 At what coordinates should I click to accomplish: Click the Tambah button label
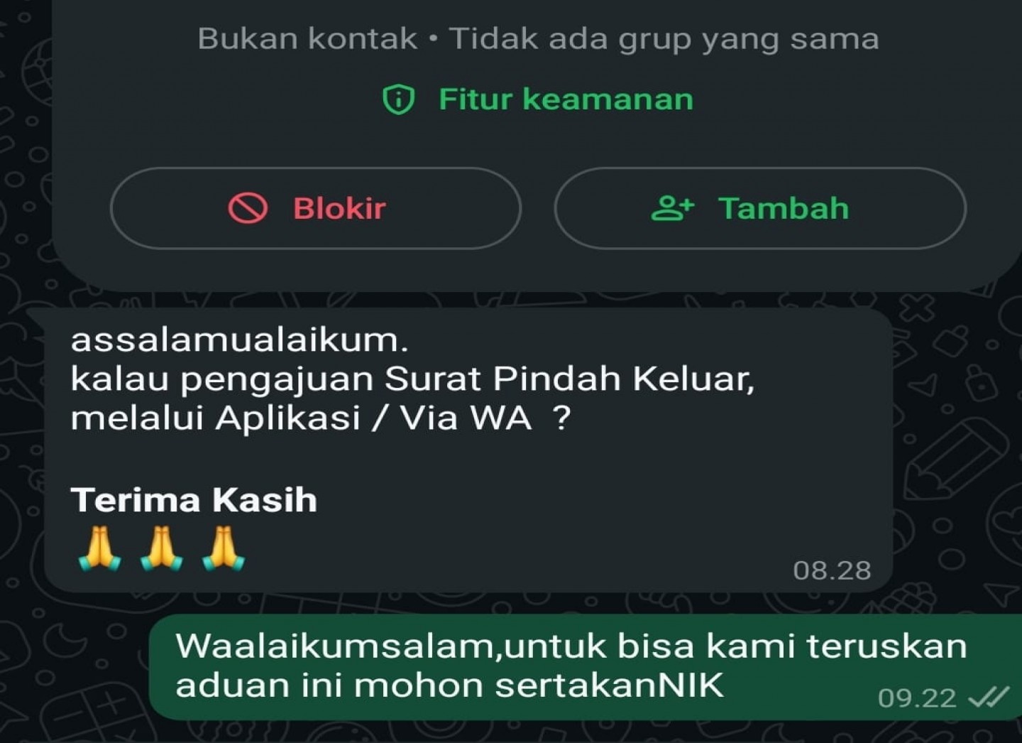(x=784, y=209)
